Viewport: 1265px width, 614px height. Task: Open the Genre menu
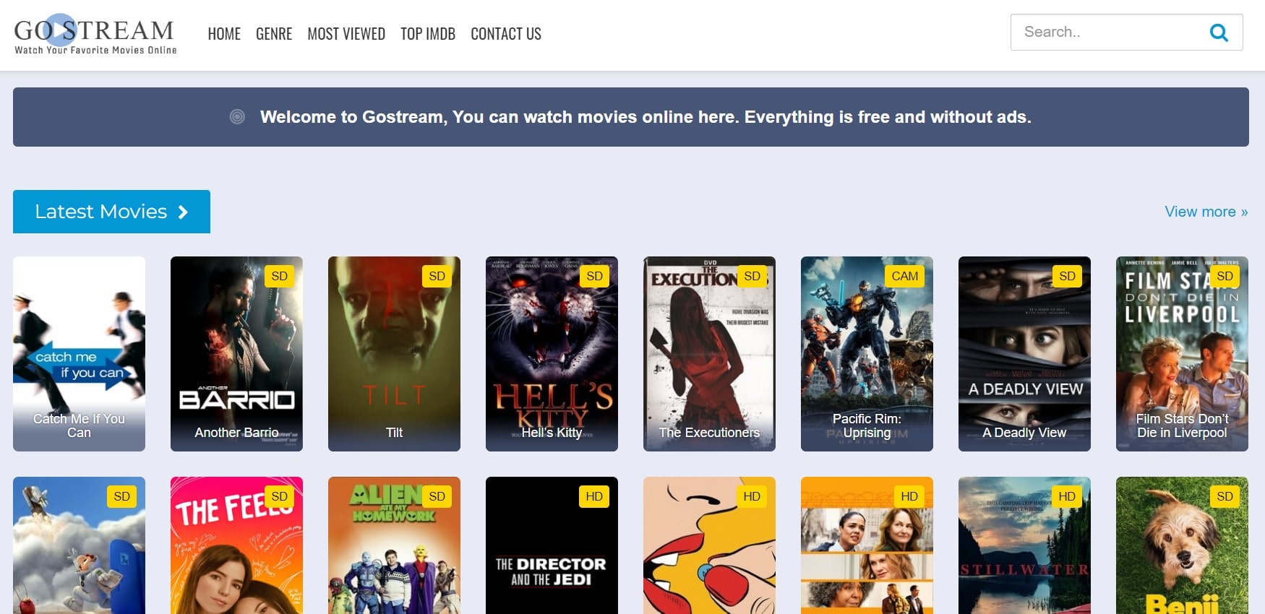coord(274,34)
